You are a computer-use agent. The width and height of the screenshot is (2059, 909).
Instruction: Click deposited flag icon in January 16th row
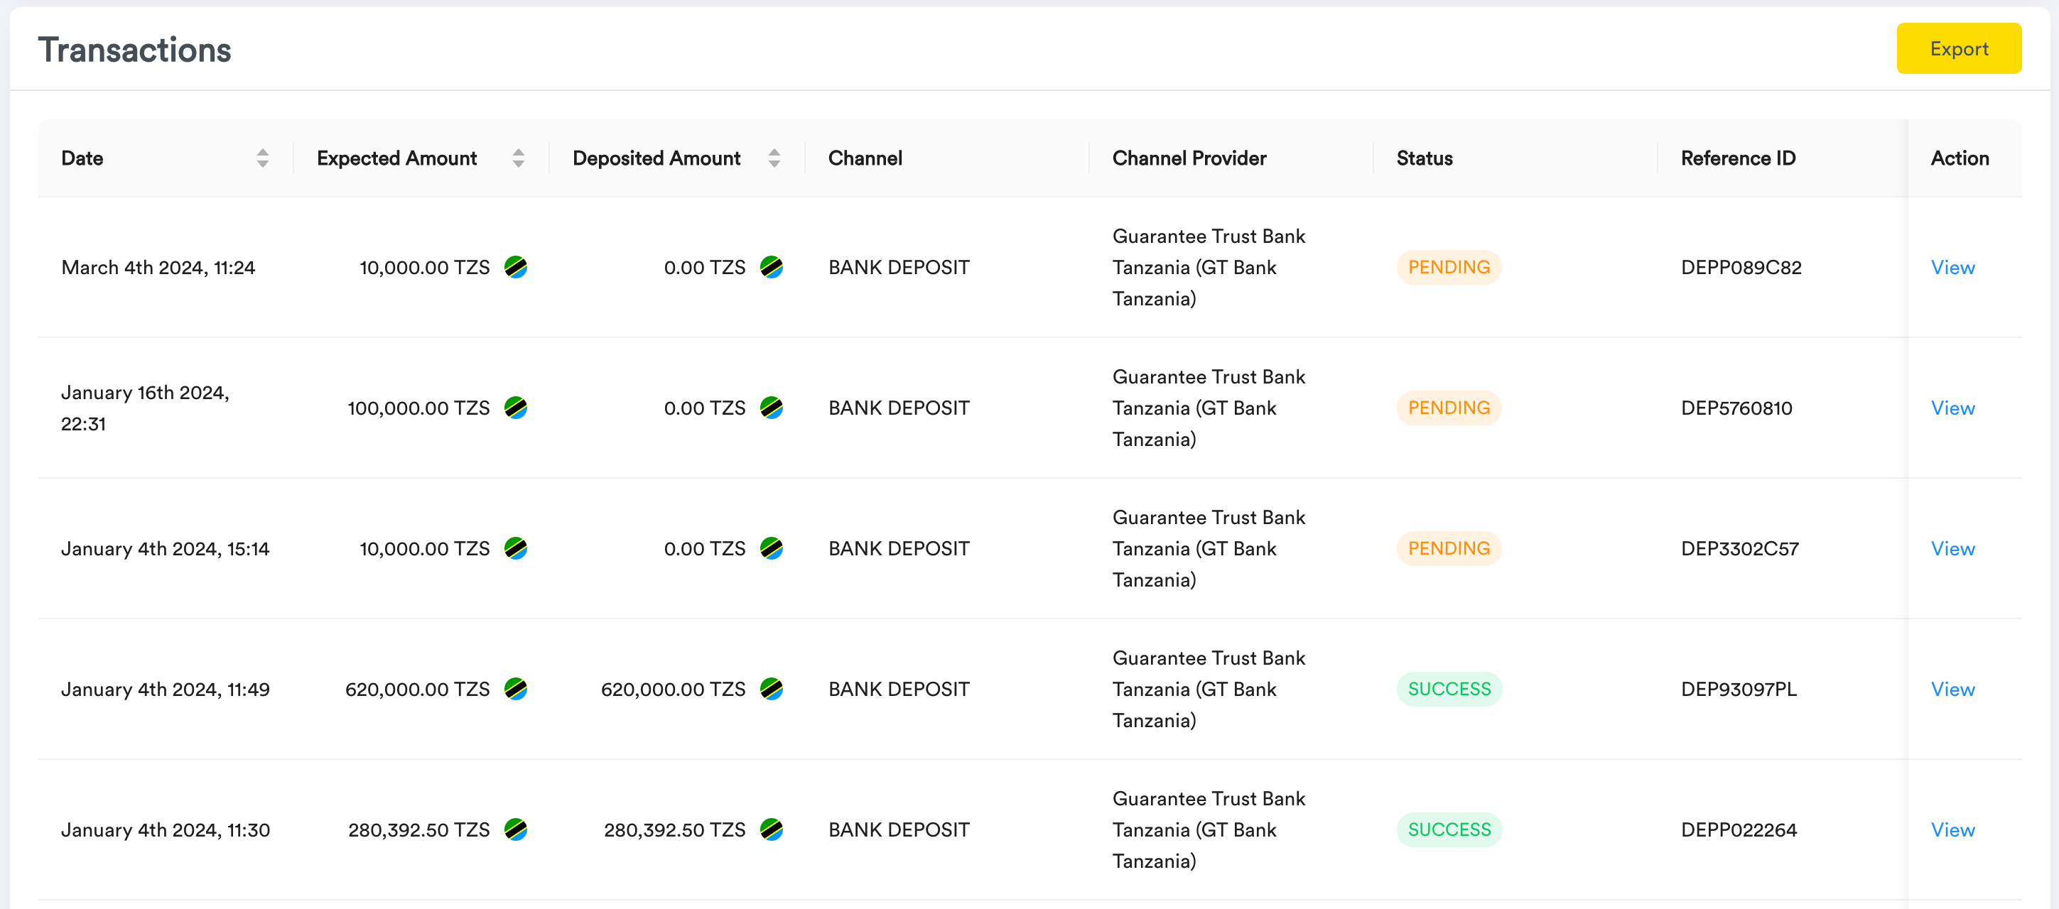(772, 408)
